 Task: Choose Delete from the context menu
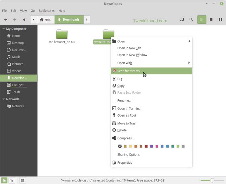151,130
